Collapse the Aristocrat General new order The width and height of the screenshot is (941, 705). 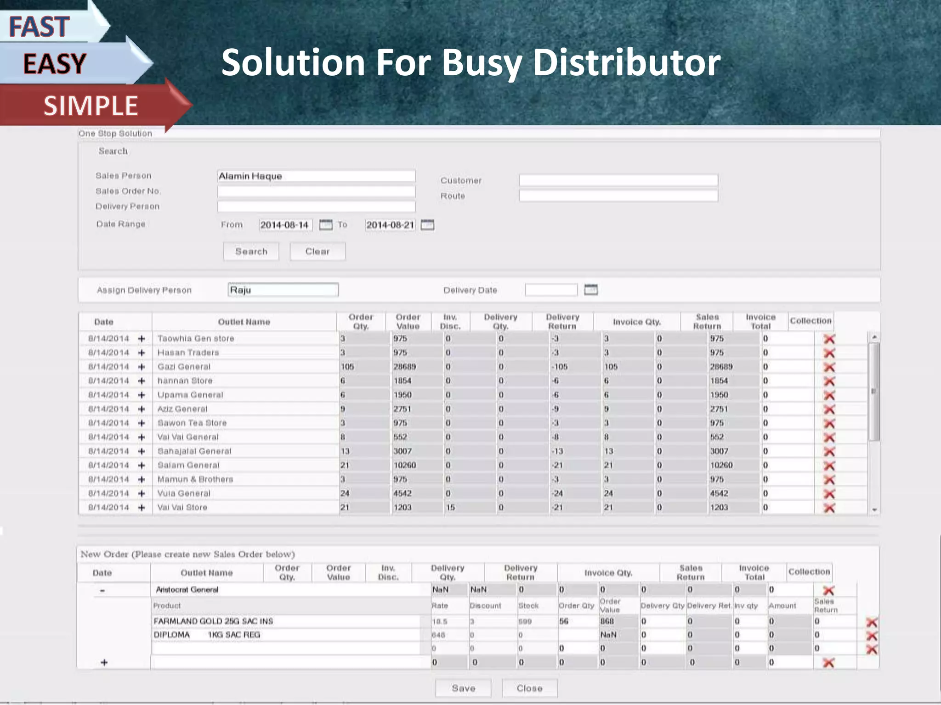click(x=102, y=591)
